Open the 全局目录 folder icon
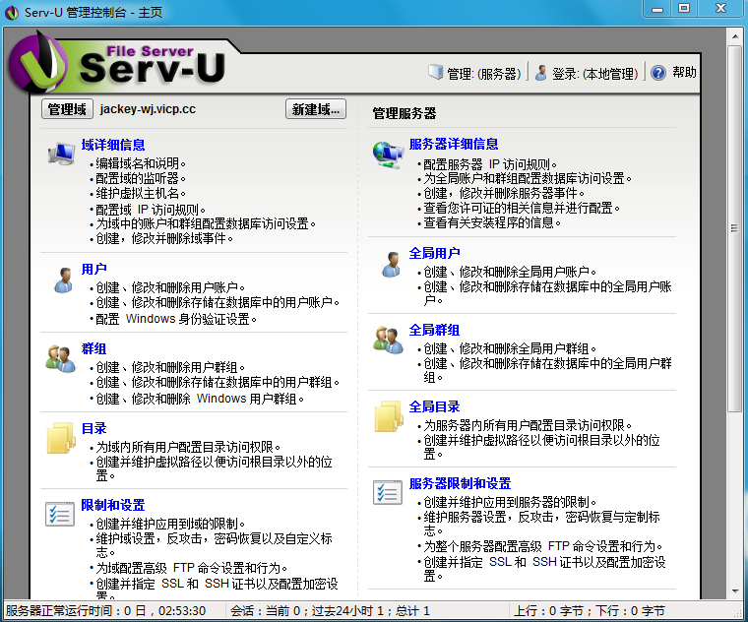The image size is (748, 622). (389, 416)
